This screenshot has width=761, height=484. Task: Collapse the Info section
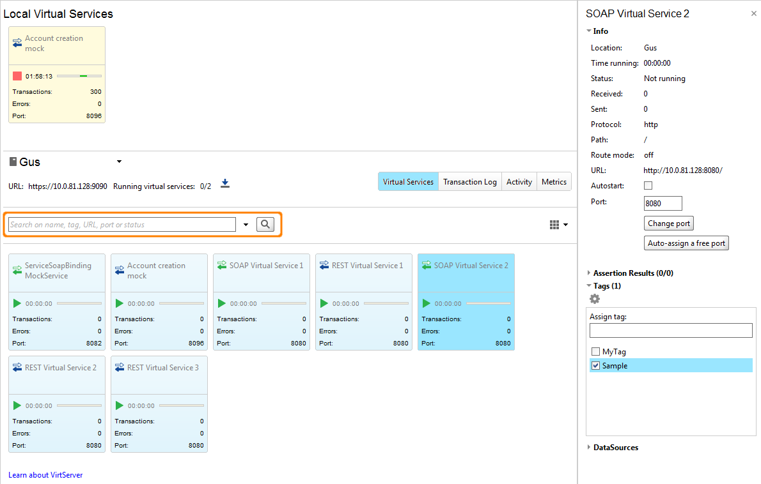(588, 31)
